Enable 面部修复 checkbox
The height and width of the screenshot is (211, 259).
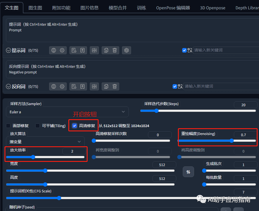click(8, 126)
